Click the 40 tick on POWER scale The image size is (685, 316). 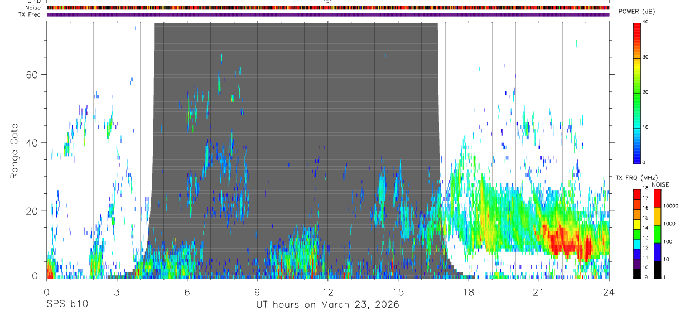(647, 22)
